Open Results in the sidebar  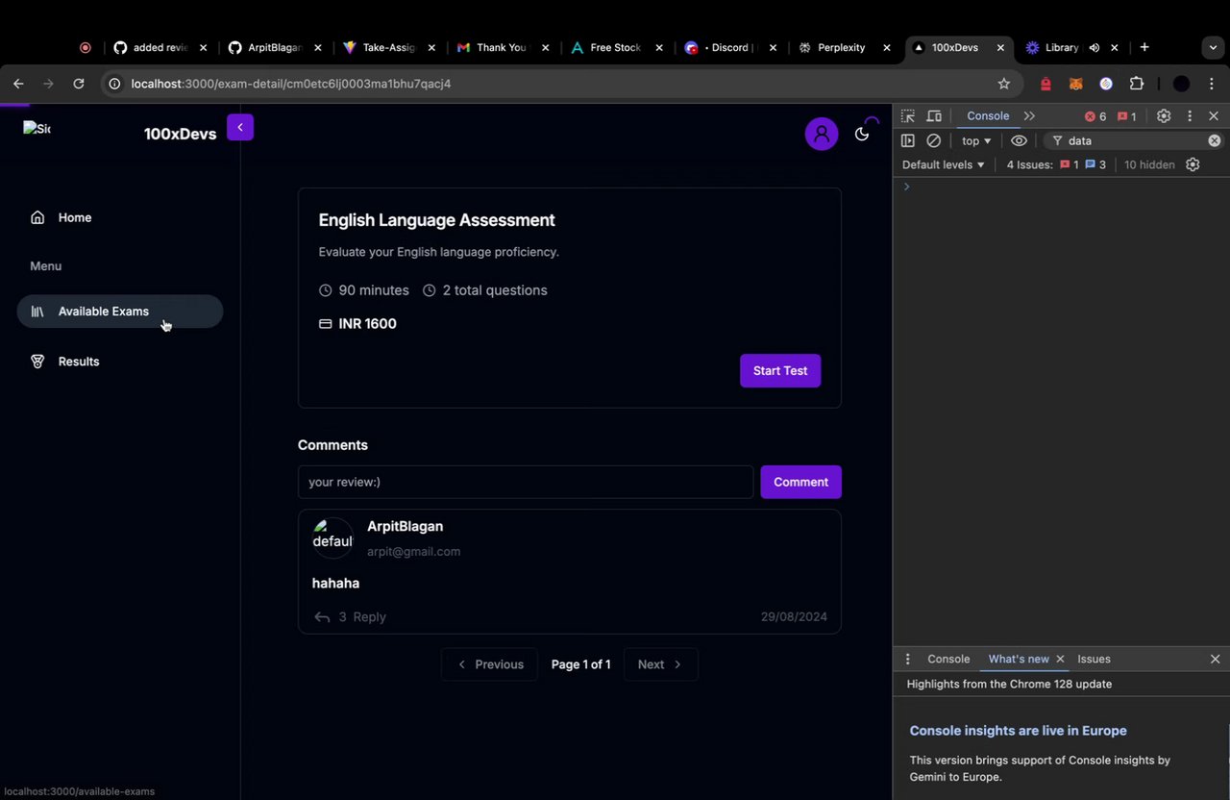point(79,362)
